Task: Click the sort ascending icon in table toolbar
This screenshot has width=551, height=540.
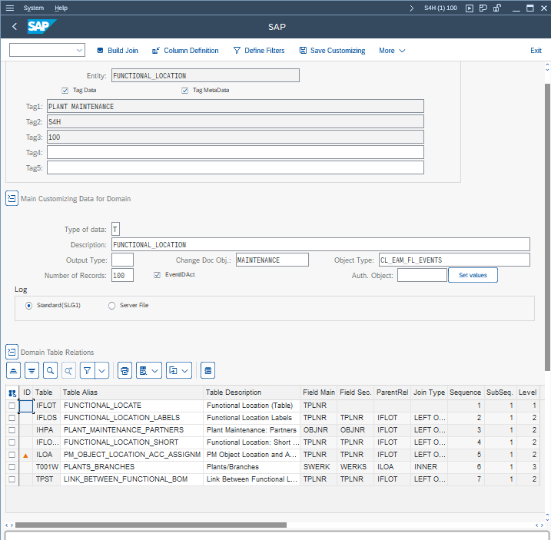Action: coord(13,370)
